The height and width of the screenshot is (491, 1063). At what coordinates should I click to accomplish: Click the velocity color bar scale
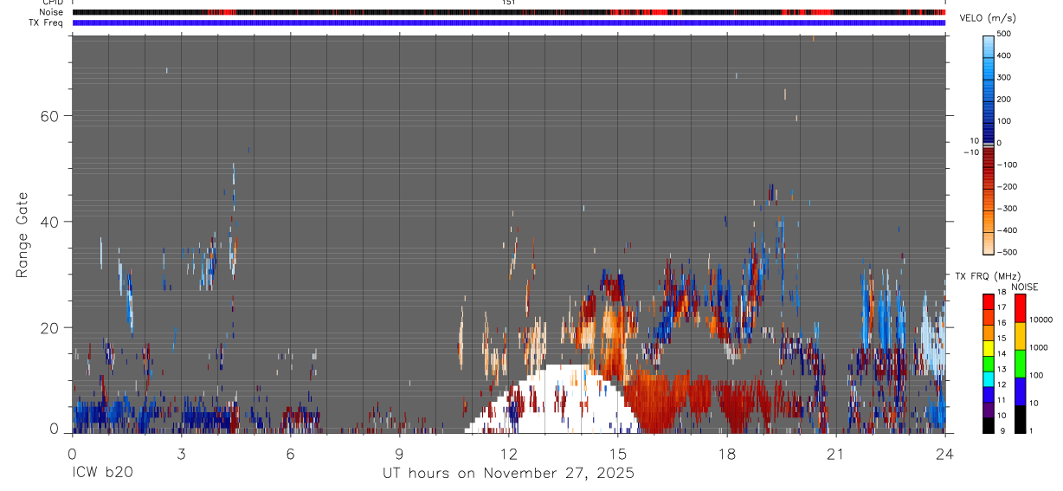click(988, 143)
